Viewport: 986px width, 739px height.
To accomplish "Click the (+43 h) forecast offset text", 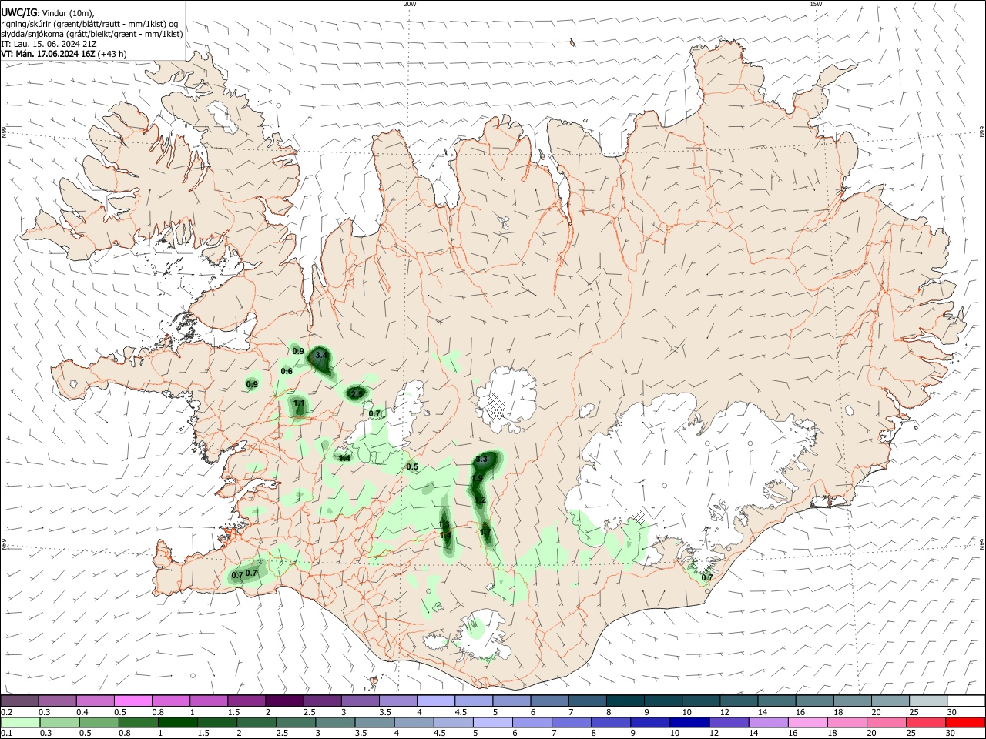I will [112, 54].
